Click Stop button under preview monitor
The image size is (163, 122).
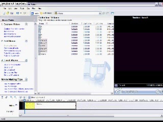tap(122, 92)
